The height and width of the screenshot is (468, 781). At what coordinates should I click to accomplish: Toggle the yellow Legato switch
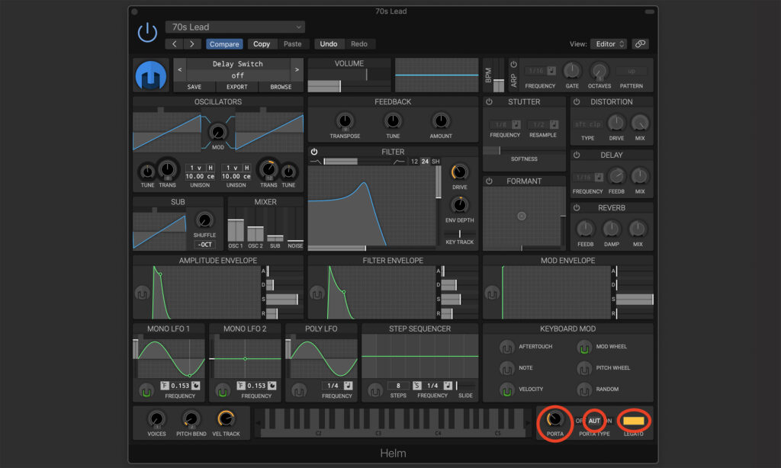pyautogui.click(x=634, y=421)
